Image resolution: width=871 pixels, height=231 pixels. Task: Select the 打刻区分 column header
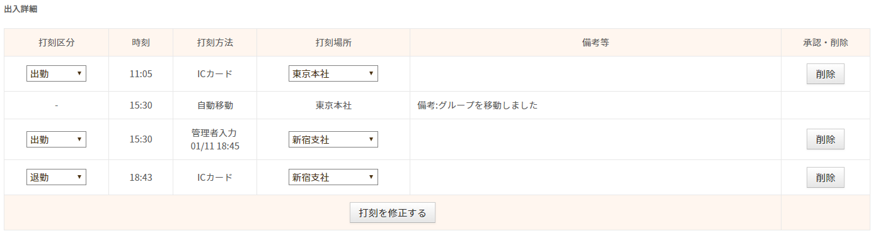tap(56, 43)
